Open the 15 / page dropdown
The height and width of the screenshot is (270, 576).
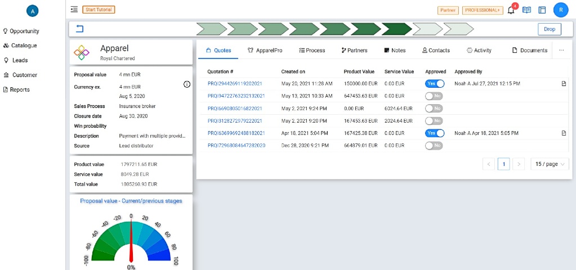pyautogui.click(x=550, y=164)
